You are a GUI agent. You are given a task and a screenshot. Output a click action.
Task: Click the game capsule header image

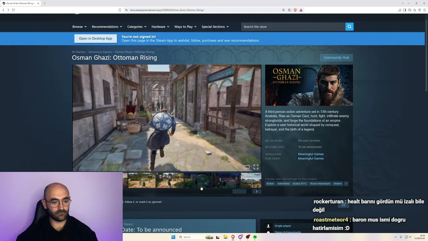[309, 85]
